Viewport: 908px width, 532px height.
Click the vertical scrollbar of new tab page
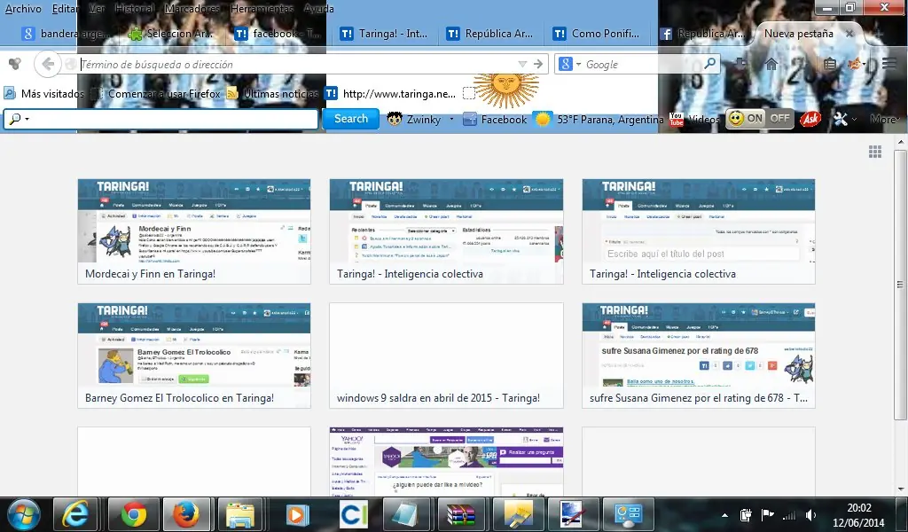pos(900,284)
